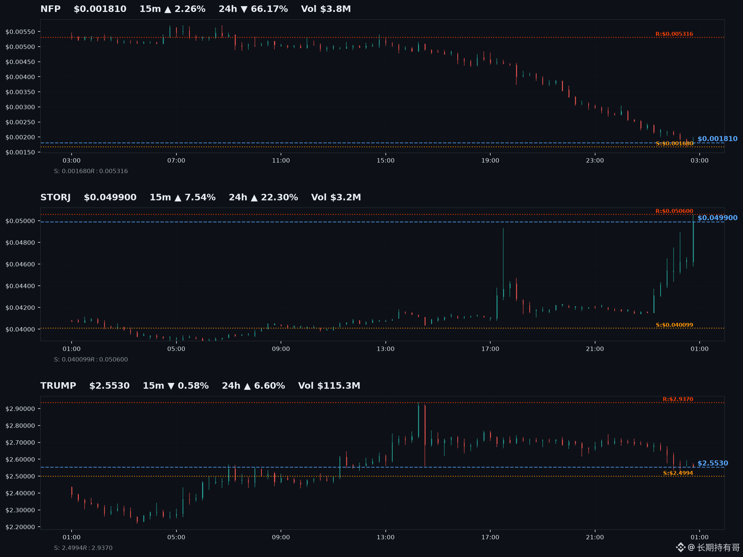The image size is (743, 557).
Task: Click TRUMP 24h change 6.60%
Action: click(253, 386)
